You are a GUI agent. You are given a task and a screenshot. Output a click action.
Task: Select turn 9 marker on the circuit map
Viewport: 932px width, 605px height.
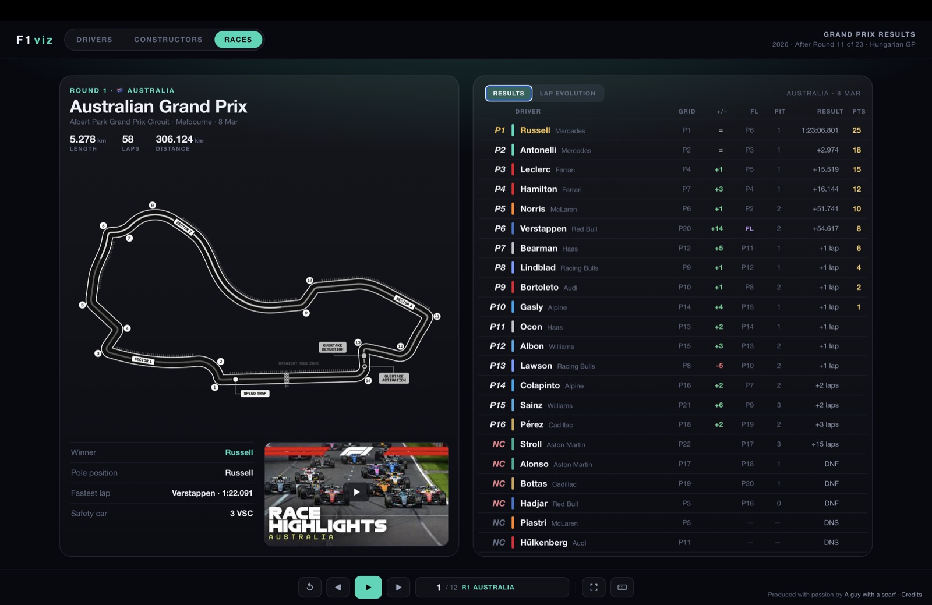click(x=306, y=313)
